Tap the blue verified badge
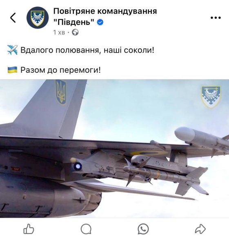This screenshot has width=229, height=245. click(100, 22)
